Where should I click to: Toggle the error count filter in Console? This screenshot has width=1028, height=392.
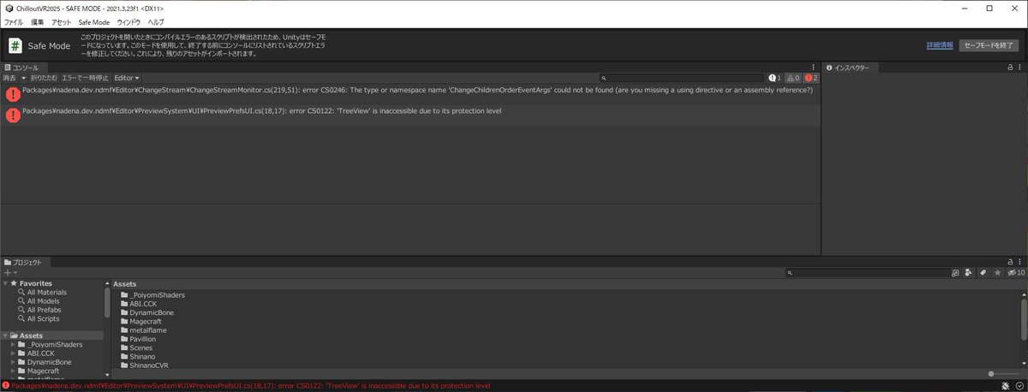tap(811, 78)
